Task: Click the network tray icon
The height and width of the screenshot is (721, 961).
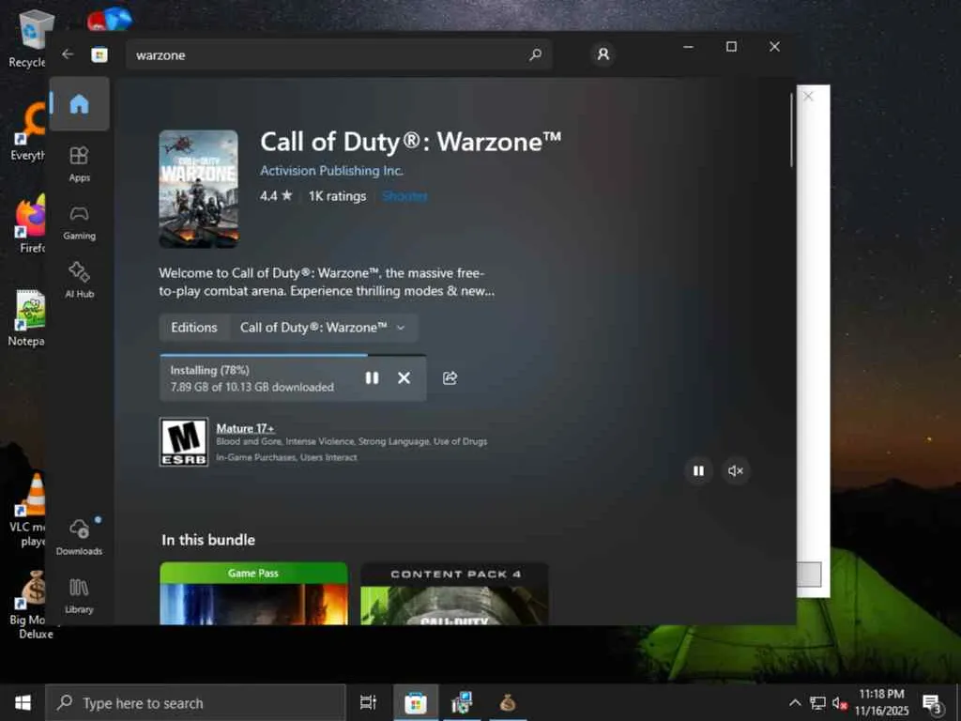Action: coord(817,702)
